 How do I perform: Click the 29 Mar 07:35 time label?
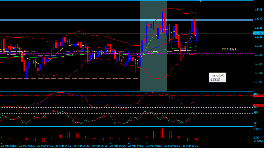point(136,146)
